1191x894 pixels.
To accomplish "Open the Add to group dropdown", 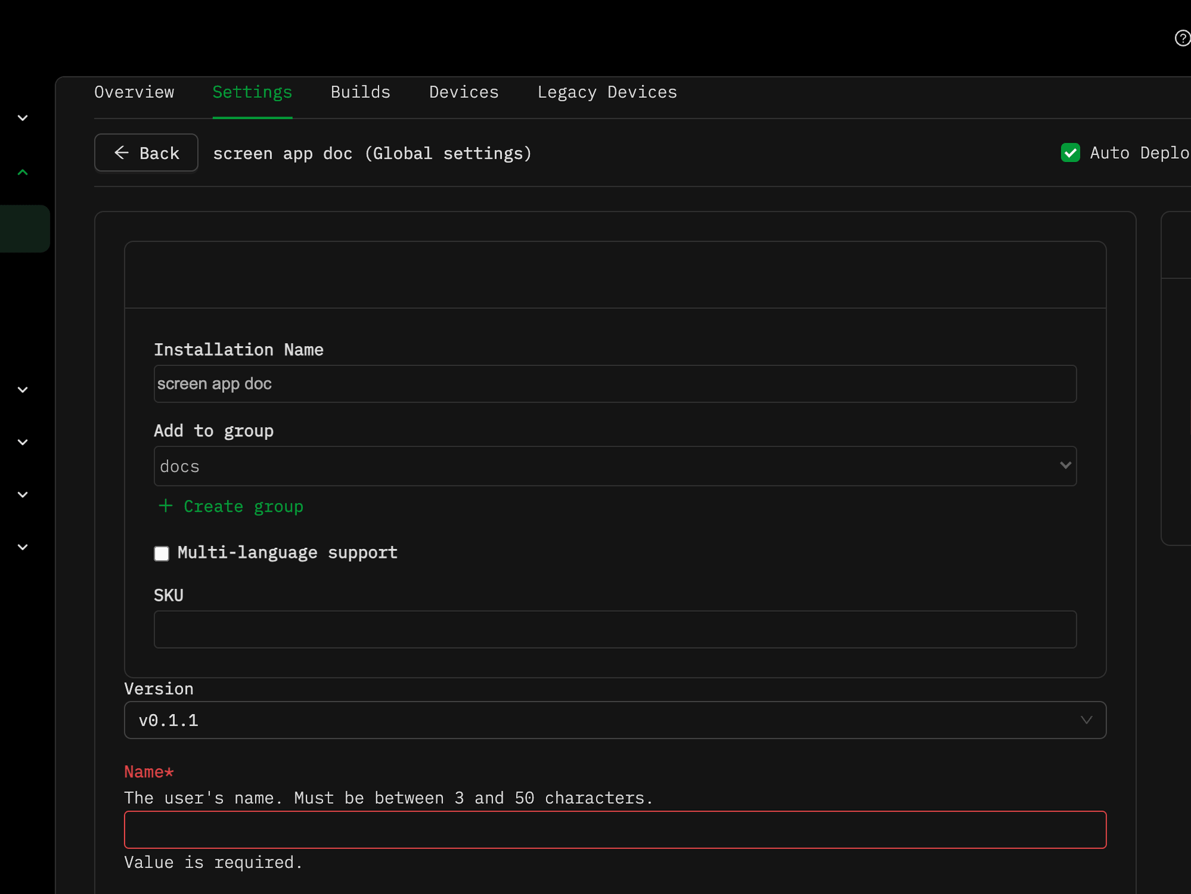I will tap(614, 466).
